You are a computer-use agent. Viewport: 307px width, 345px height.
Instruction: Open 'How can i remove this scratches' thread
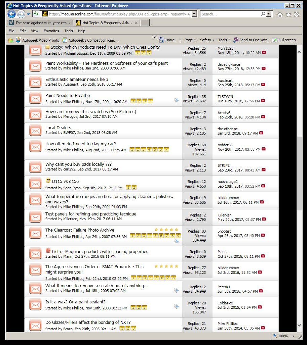[90, 112]
